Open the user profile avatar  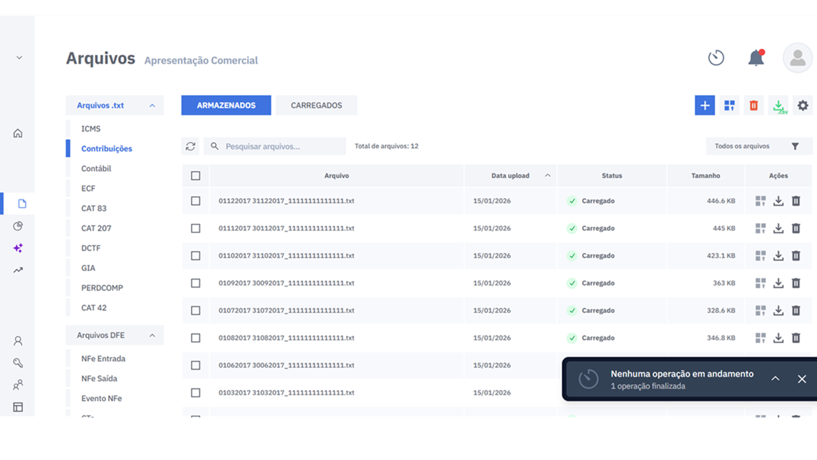click(x=798, y=57)
